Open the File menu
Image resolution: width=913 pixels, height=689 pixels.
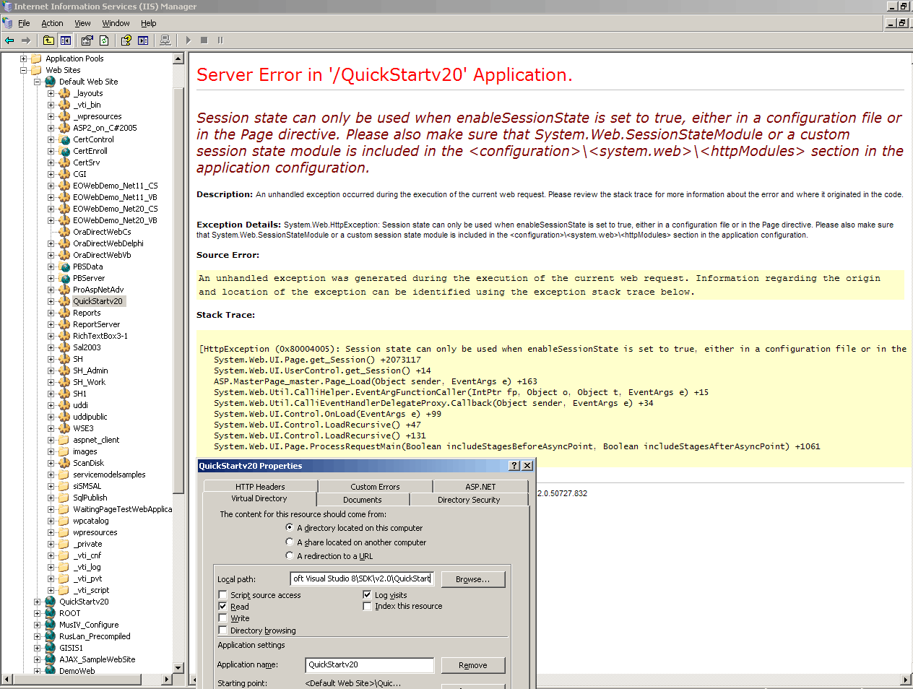click(24, 23)
